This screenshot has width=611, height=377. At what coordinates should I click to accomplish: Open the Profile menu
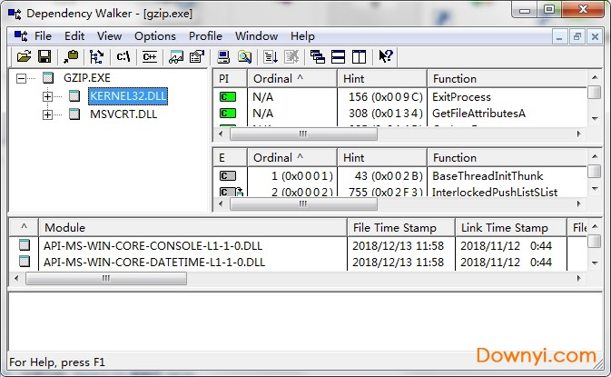point(205,36)
